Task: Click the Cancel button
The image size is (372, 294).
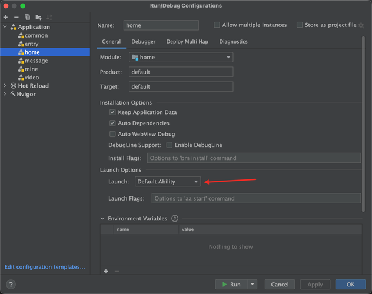Action: tap(280, 285)
